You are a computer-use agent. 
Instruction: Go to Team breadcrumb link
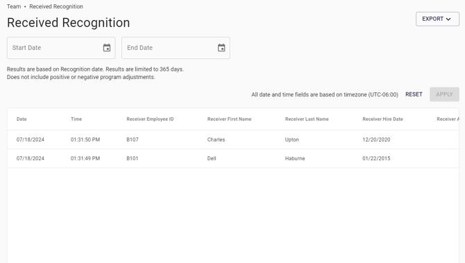[14, 6]
